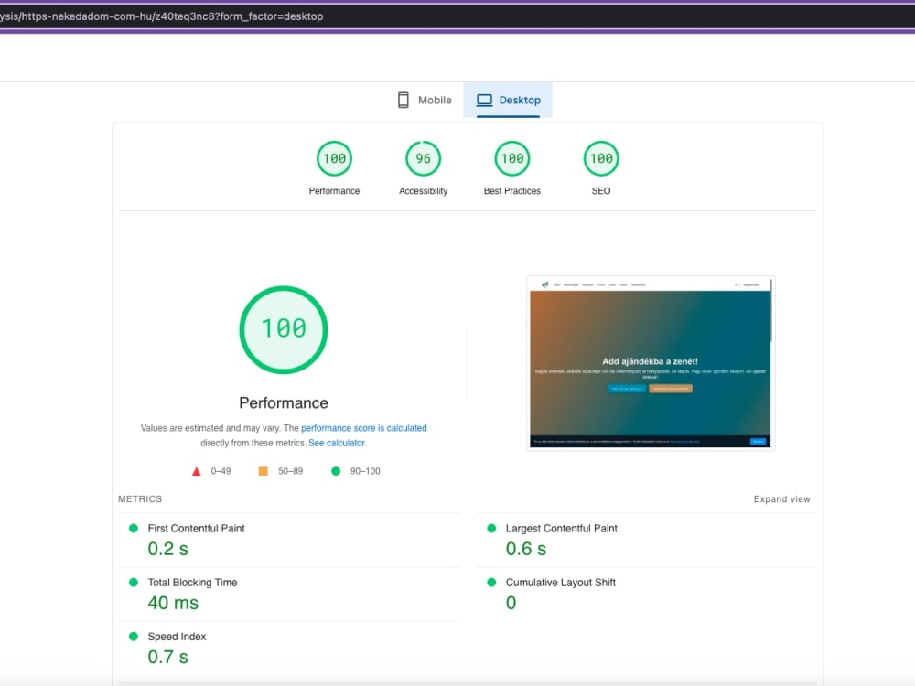Image resolution: width=915 pixels, height=686 pixels.
Task: Click the green circle 90–100 legend icon
Action: (x=336, y=471)
